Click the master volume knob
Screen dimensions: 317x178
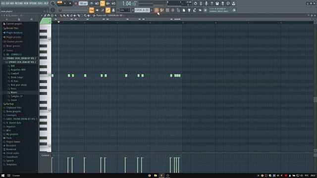[53, 3]
